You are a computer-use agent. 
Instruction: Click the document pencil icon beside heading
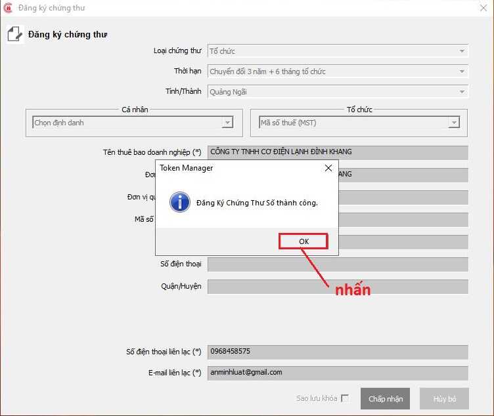[14, 34]
